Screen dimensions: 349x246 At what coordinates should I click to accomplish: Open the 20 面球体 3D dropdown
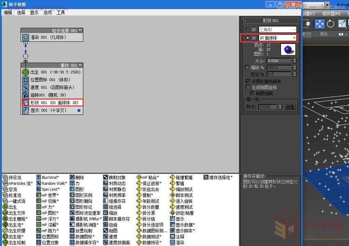295,38
